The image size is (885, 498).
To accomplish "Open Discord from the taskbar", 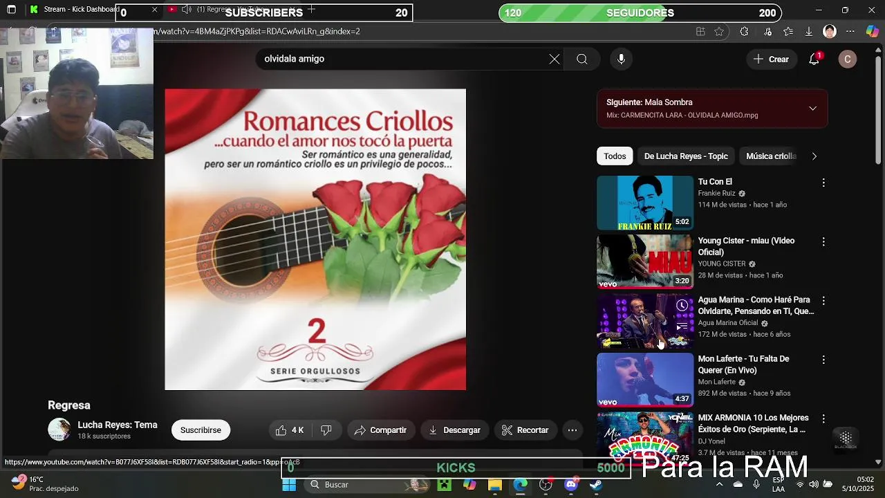I will point(571,485).
